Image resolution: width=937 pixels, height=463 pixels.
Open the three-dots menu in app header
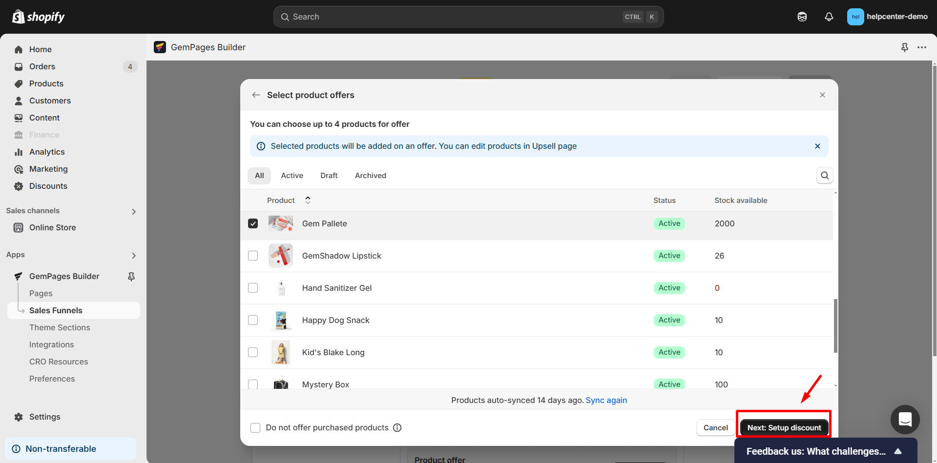point(922,47)
